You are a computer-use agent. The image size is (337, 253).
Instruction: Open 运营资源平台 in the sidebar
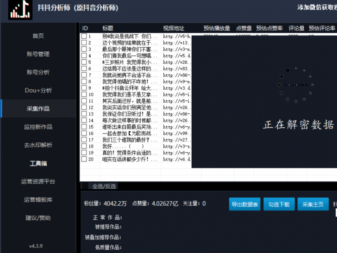click(38, 181)
